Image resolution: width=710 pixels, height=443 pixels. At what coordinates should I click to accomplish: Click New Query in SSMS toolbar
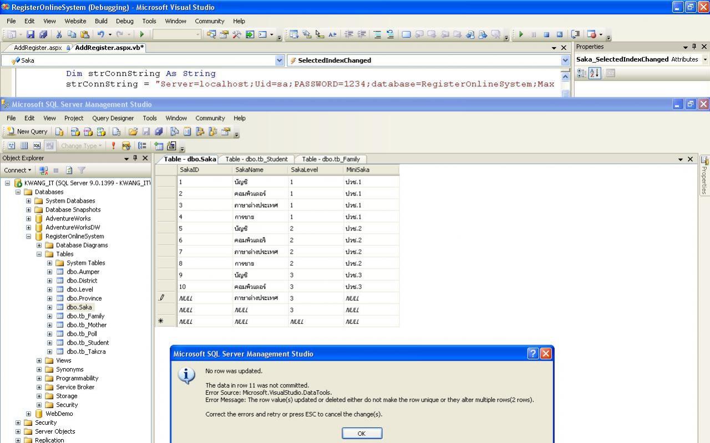pos(27,131)
